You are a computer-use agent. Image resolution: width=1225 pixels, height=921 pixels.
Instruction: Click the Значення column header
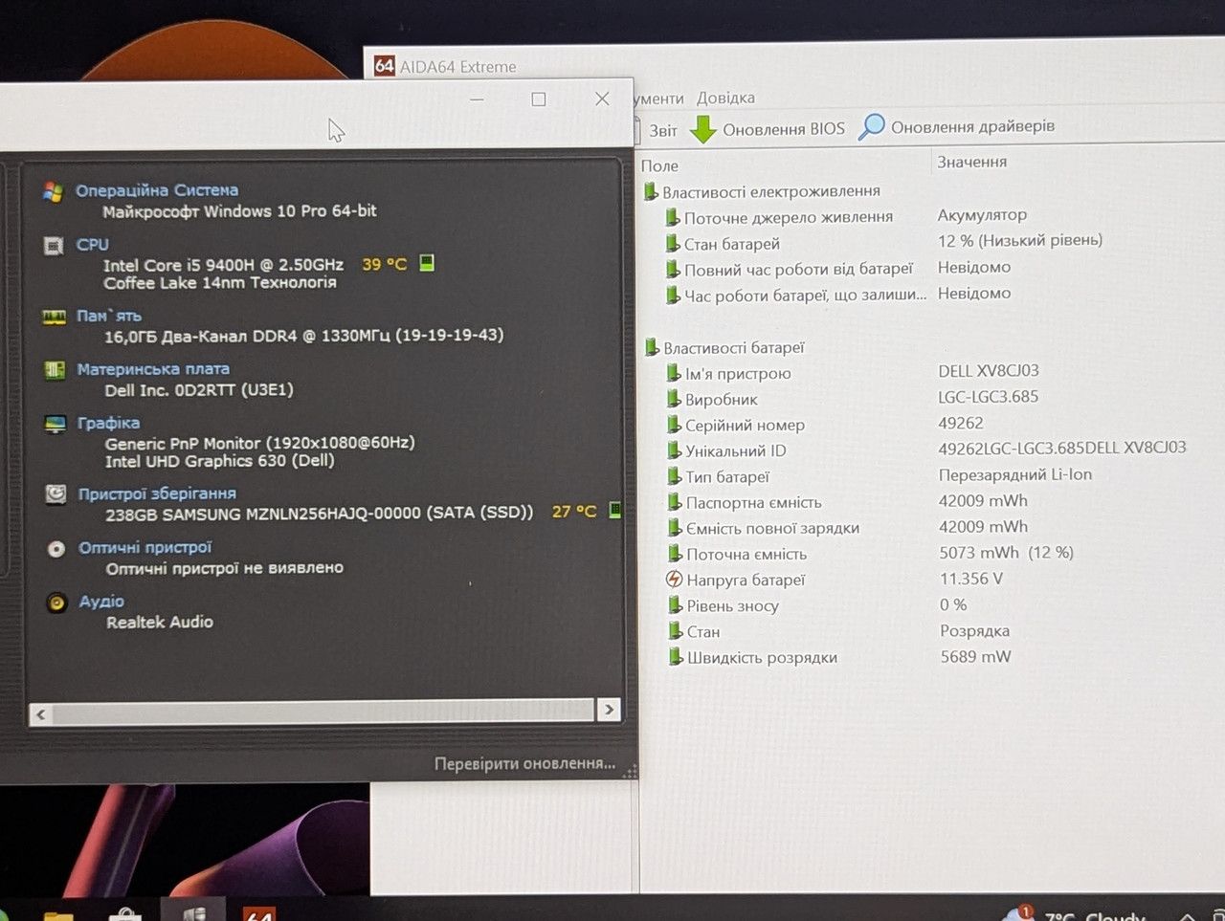click(971, 163)
